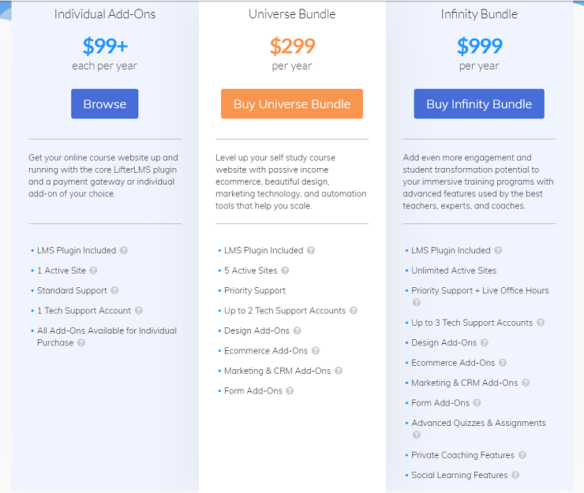Viewport: 584px width, 493px height.
Task: Select the $299 Universe Bundle price
Action: [292, 47]
